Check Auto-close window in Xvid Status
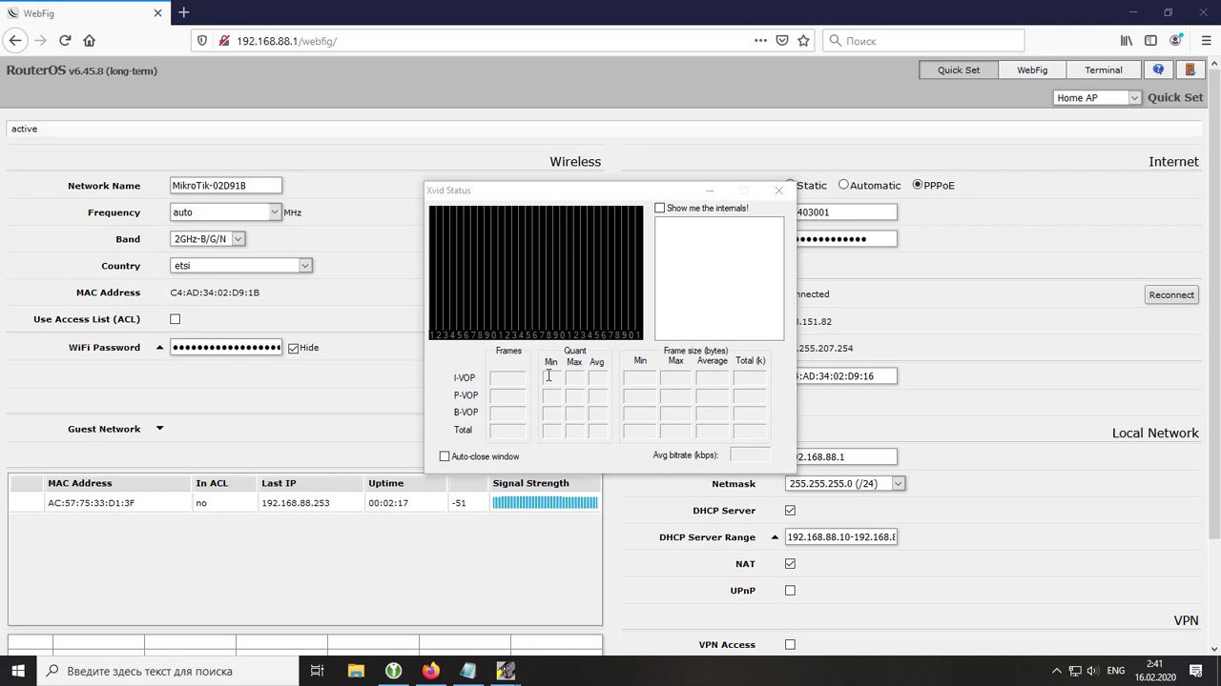 click(x=445, y=456)
